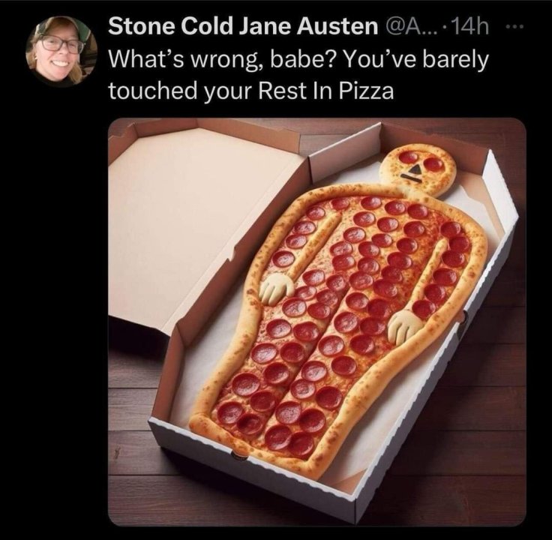Open the profile avatar photo
This screenshot has width=552, height=540.
[61, 52]
